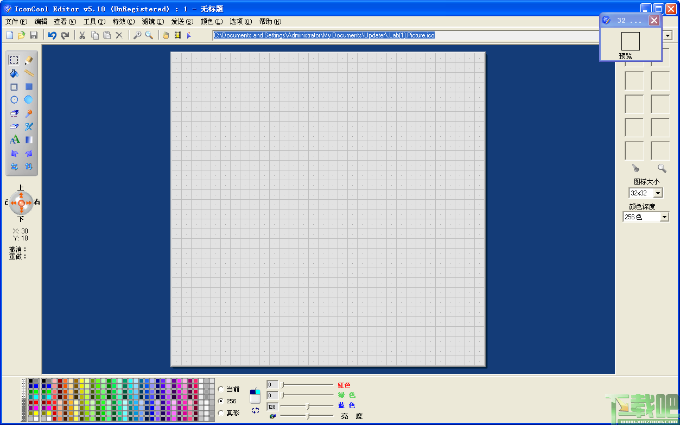This screenshot has height=425, width=680.
Task: Select the Paint Bucket fill tool
Action: 14,73
